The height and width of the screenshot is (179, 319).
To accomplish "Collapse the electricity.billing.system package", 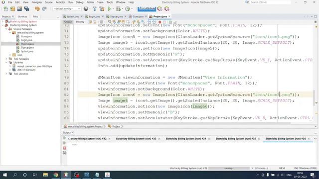I will [10, 32].
